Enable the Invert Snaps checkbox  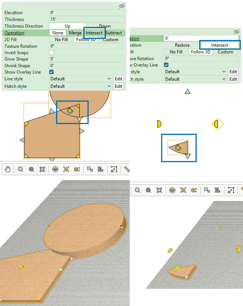pos(52,53)
